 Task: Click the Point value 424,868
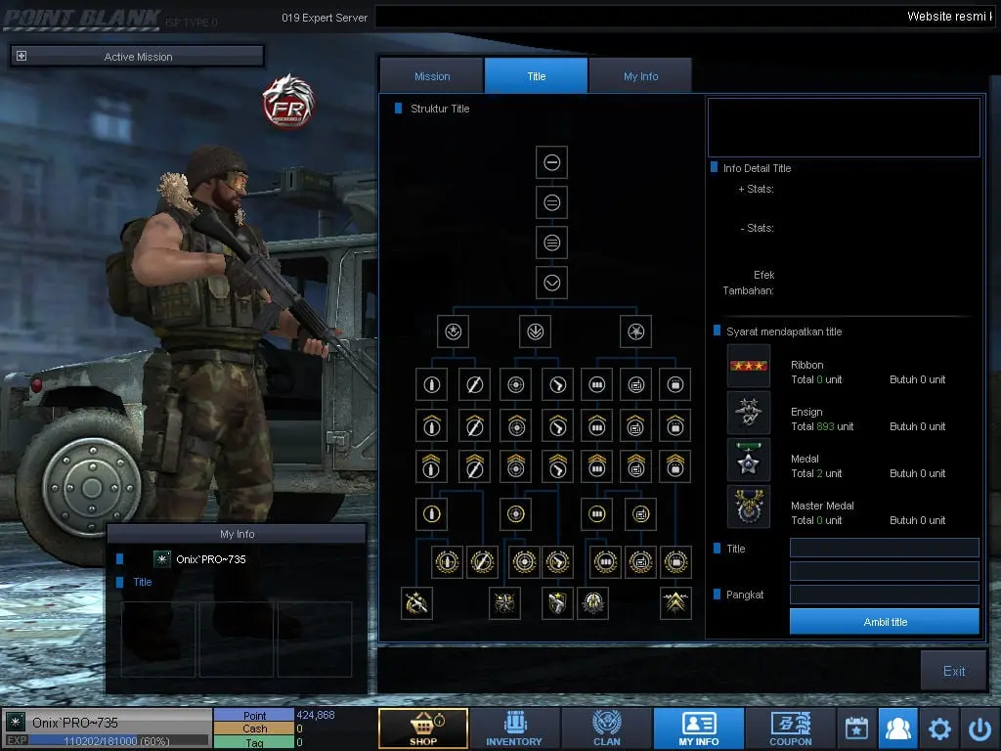316,715
